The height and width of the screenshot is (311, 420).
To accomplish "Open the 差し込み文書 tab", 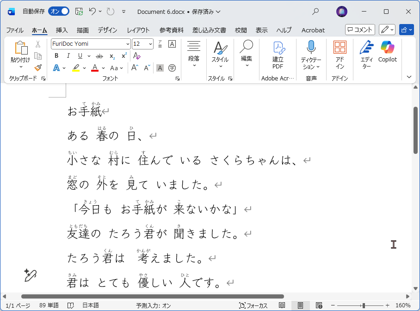I will (x=209, y=30).
